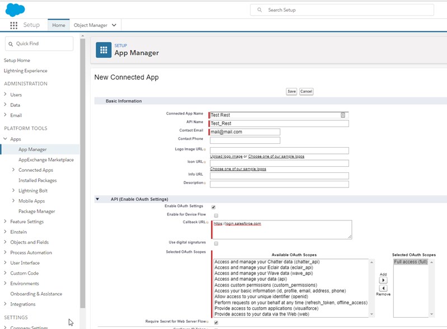Viewport: 447px width, 329px height.
Task: Enable the Device Flow checkbox
Action: tap(216, 215)
